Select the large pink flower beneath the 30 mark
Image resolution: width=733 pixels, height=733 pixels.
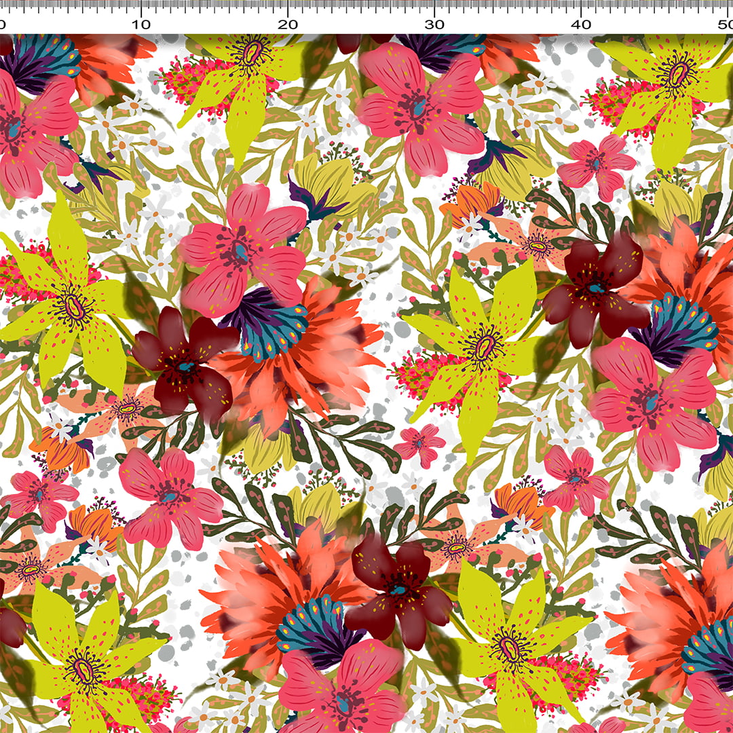[x=419, y=110]
